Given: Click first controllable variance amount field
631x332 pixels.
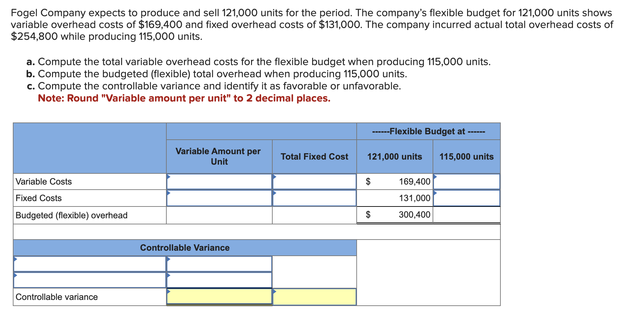Looking at the screenshot, I should [x=219, y=264].
